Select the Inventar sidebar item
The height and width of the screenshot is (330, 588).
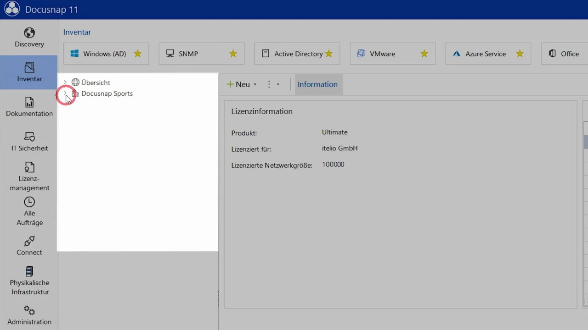pos(29,72)
